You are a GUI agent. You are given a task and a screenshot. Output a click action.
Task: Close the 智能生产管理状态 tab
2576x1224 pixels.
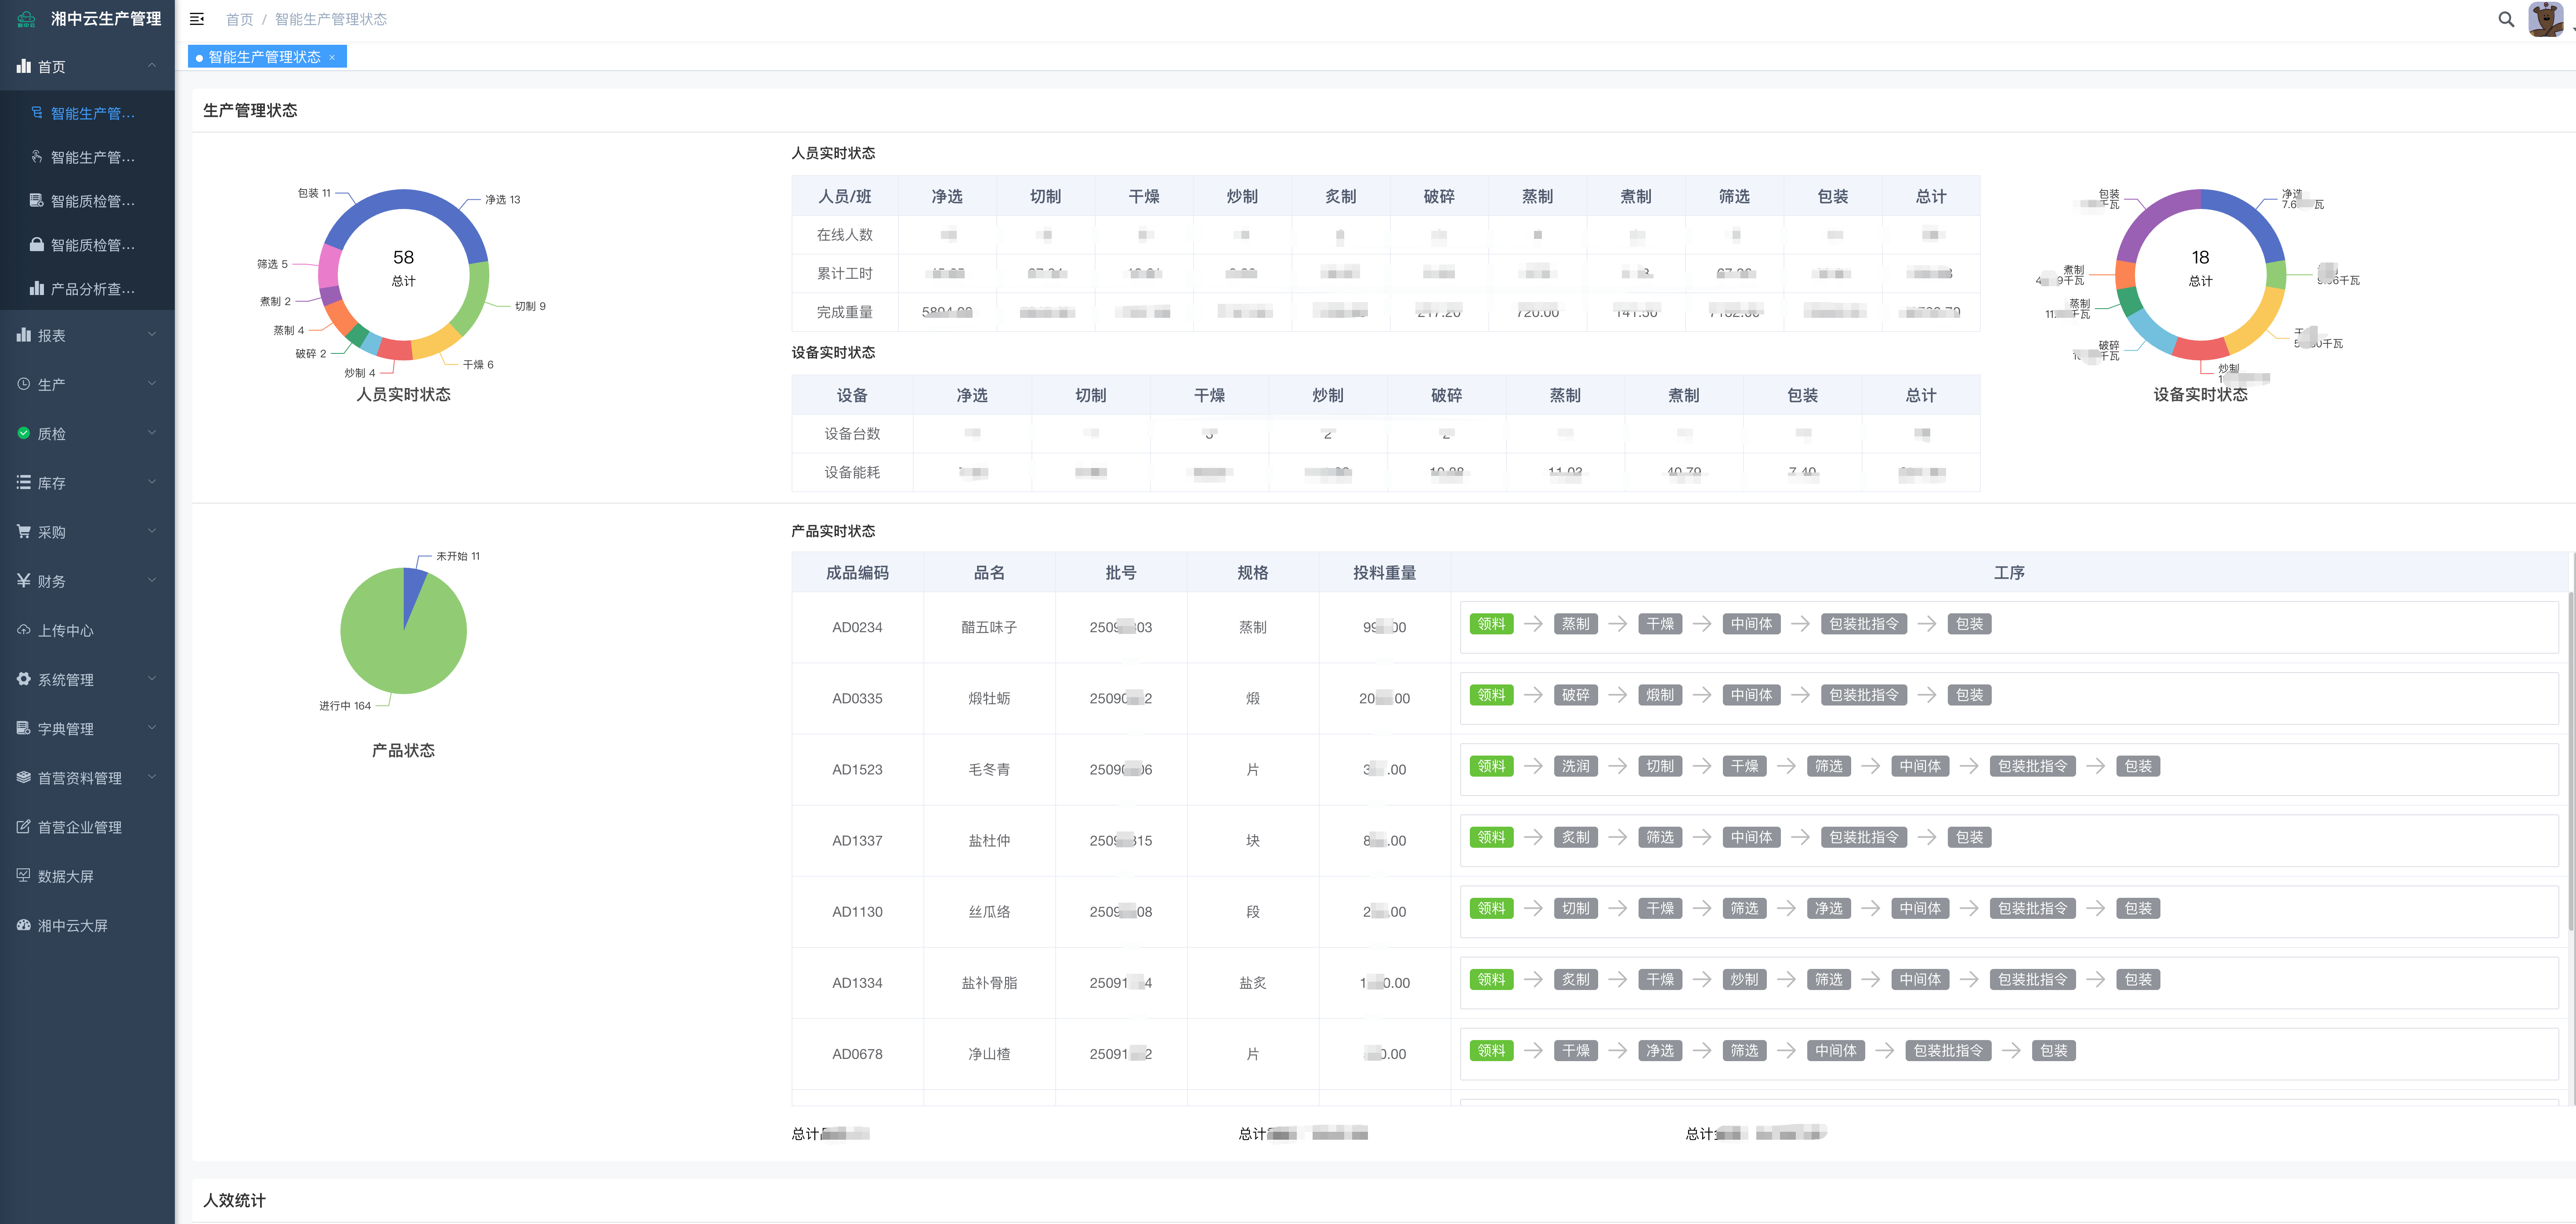(x=332, y=57)
